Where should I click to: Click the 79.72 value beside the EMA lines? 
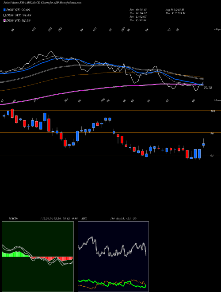click(208, 88)
